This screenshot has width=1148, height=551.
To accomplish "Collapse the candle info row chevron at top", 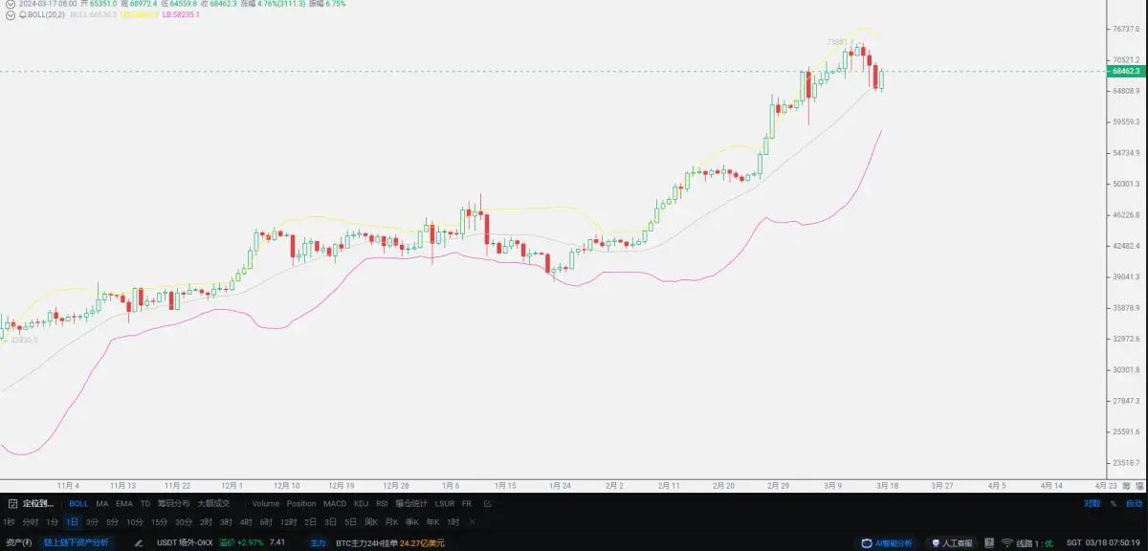I will tap(11, 4).
